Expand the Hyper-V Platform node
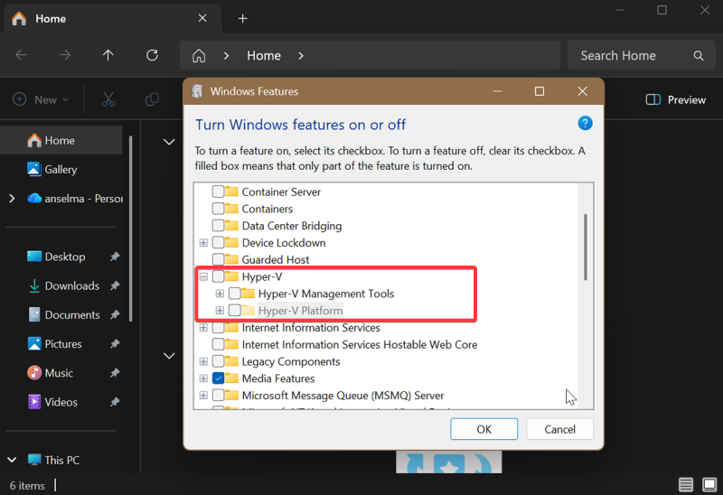723x495 pixels. tap(220, 311)
